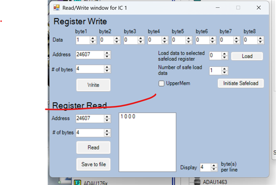Minimize the Read/Write window
This screenshot has height=185, width=276.
click(217, 8)
